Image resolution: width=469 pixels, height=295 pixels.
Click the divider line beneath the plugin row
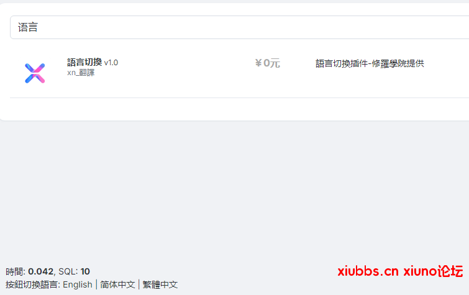tap(239, 98)
